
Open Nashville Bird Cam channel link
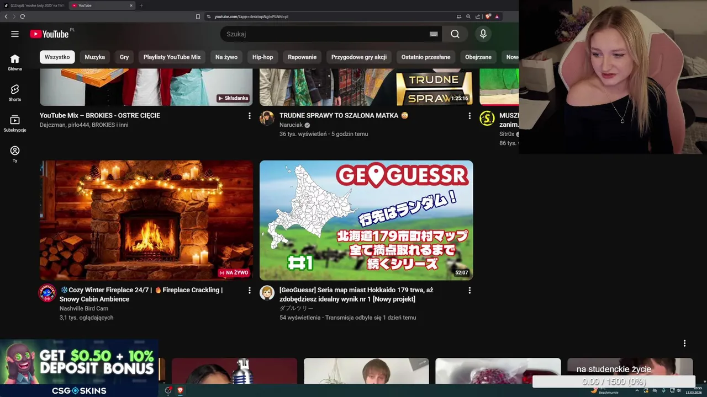pyautogui.click(x=84, y=309)
